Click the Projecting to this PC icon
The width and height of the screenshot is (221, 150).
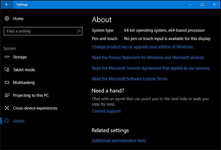[7, 95]
